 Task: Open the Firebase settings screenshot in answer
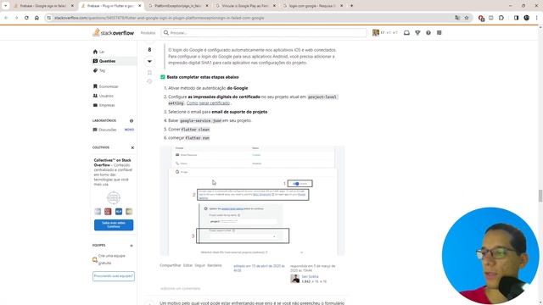(252, 201)
